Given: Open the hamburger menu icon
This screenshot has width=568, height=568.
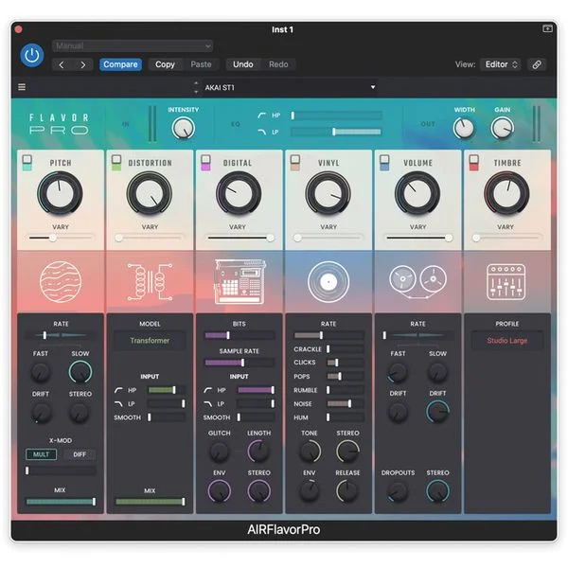Looking at the screenshot, I should (22, 87).
